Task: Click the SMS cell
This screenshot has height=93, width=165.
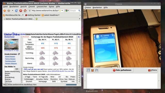Action: click(x=54, y=82)
